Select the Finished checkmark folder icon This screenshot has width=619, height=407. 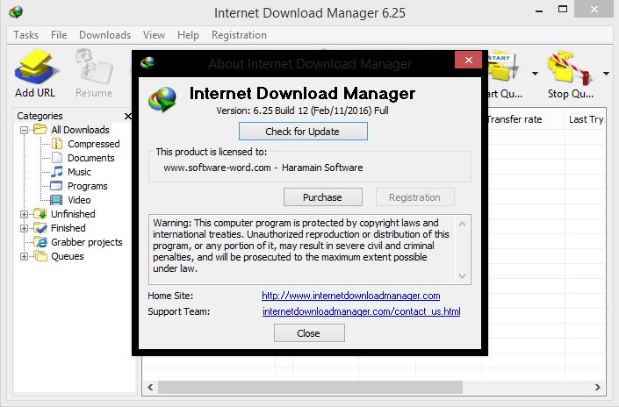click(x=40, y=227)
